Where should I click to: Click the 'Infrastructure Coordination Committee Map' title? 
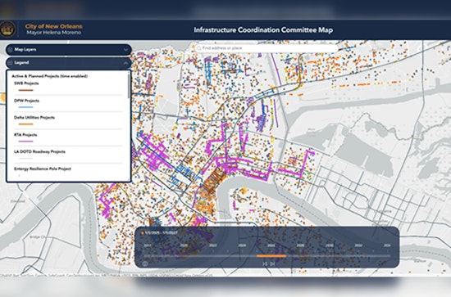(263, 29)
